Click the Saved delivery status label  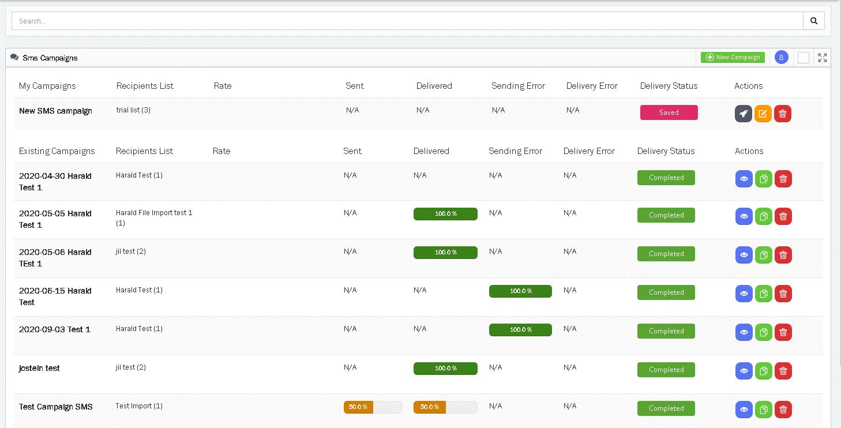[669, 112]
